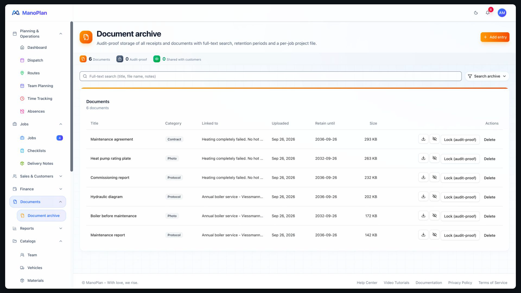The width and height of the screenshot is (521, 293).
Task: Toggle customer sharing for Commissioning report
Action: pyautogui.click(x=434, y=177)
